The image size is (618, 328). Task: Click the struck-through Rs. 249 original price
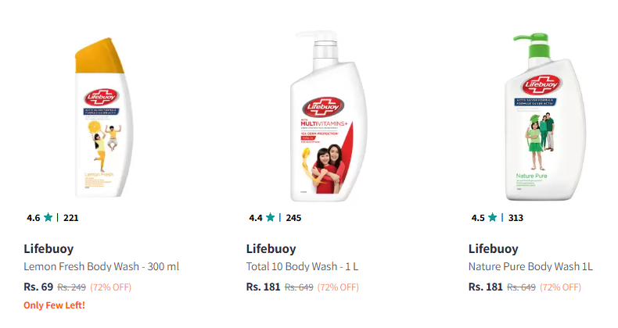pos(72,287)
